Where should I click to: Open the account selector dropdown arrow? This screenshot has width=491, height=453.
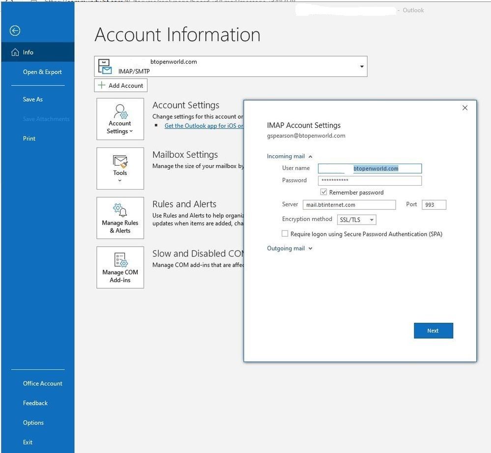[362, 67]
